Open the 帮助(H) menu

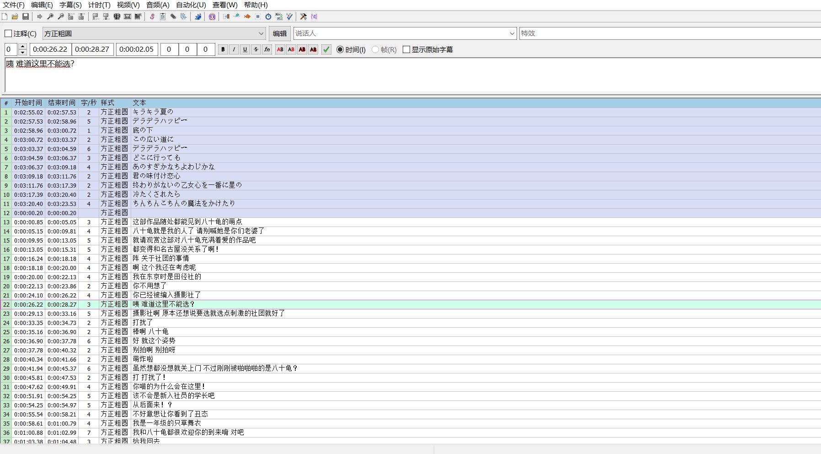click(x=256, y=5)
